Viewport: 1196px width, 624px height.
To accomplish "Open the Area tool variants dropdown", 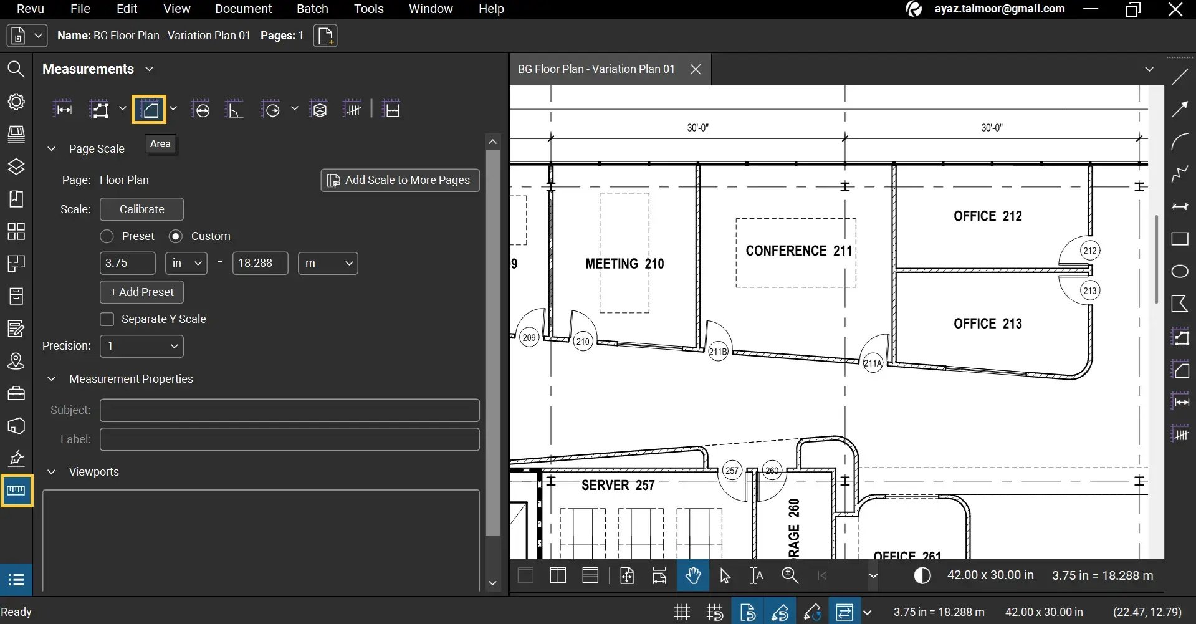I will [x=173, y=108].
